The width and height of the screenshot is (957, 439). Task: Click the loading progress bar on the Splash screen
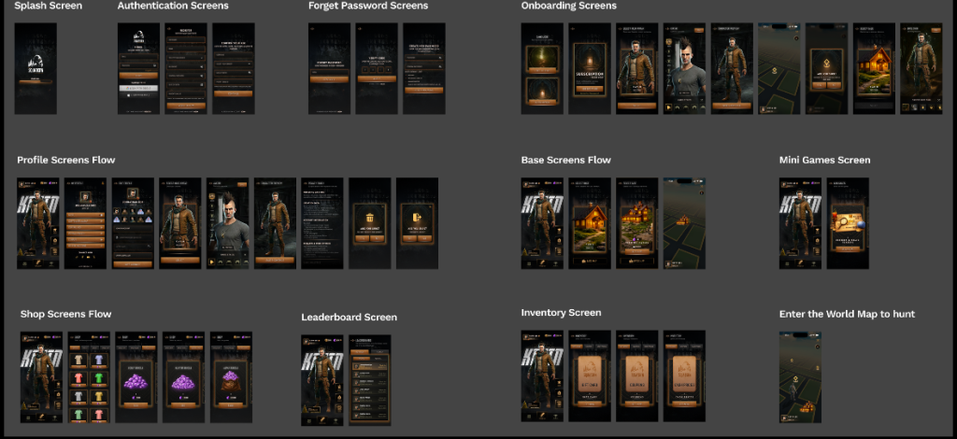click(36, 81)
